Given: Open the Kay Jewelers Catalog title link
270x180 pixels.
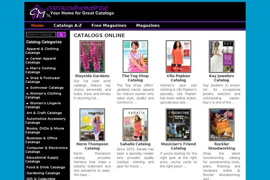Looking at the screenshot, I should tap(221, 78).
